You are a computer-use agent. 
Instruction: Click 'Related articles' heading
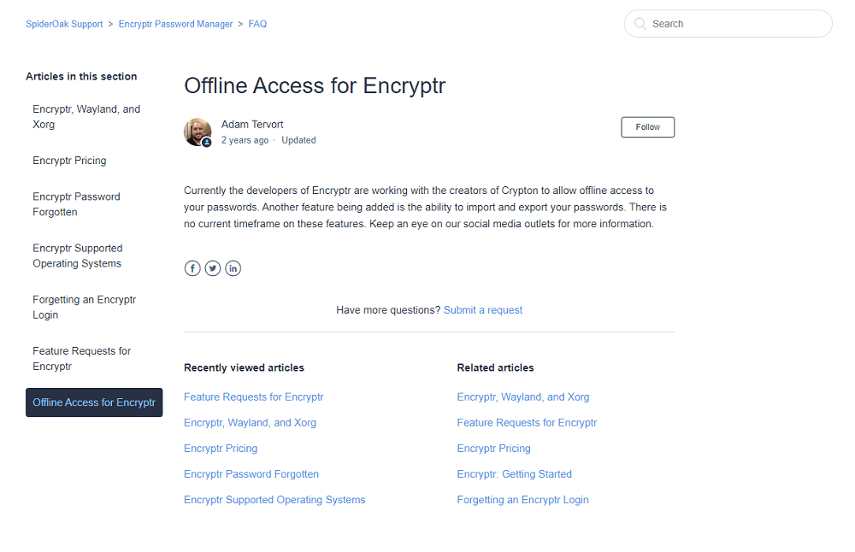[495, 367]
